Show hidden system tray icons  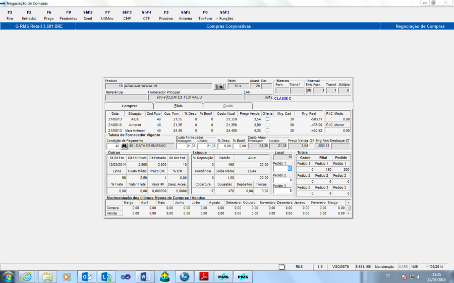[x=396, y=277]
